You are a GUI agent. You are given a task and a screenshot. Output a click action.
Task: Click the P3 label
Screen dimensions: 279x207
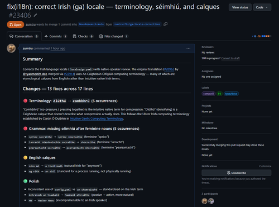[219, 93]
